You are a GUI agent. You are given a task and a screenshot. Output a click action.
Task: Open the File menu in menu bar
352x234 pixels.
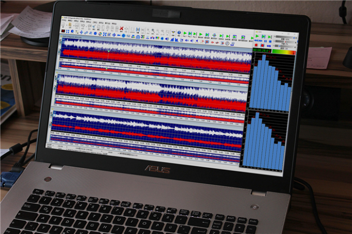pos(64,20)
